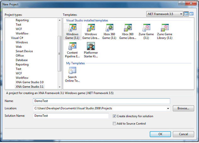Select XNA Game Studio 3.1 project type

30,87
